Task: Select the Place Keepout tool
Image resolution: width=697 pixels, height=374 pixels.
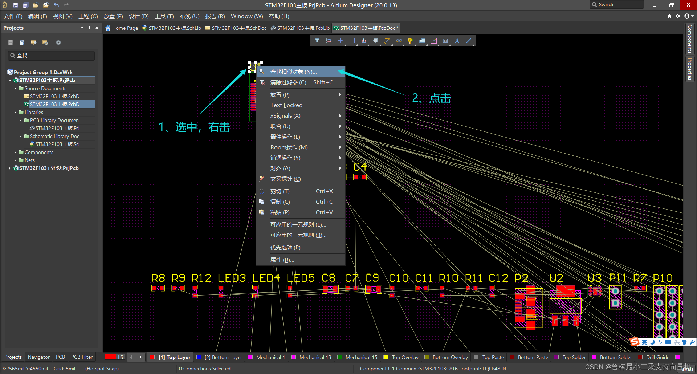Action: pos(433,41)
